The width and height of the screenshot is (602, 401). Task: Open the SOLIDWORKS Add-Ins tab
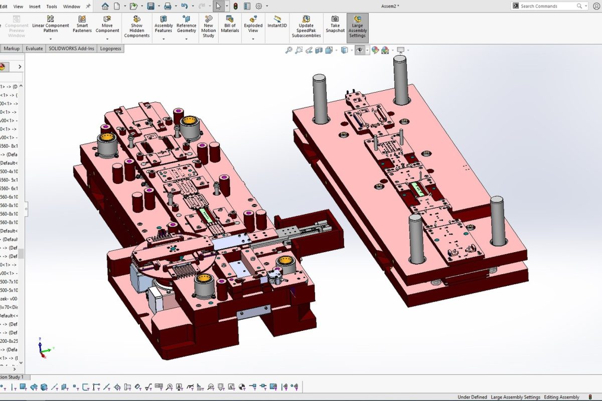[71, 49]
